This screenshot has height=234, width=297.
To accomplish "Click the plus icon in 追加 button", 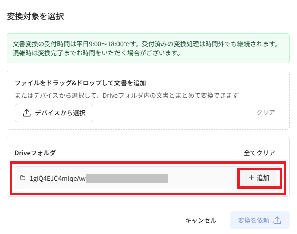I will coord(251,178).
